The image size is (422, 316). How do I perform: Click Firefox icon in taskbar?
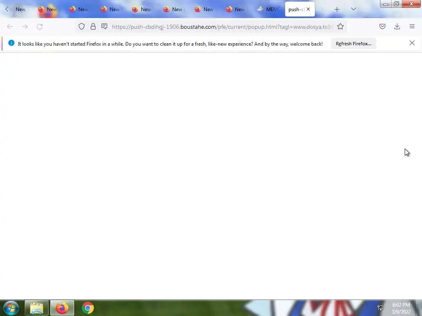62,308
